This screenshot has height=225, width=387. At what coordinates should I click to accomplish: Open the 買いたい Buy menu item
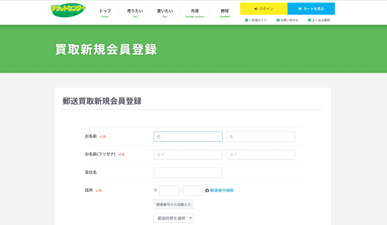165,13
